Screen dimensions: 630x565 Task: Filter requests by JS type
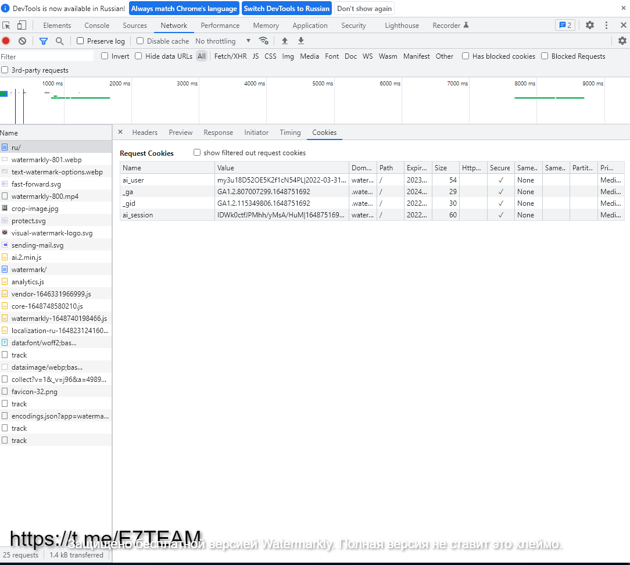tap(256, 56)
